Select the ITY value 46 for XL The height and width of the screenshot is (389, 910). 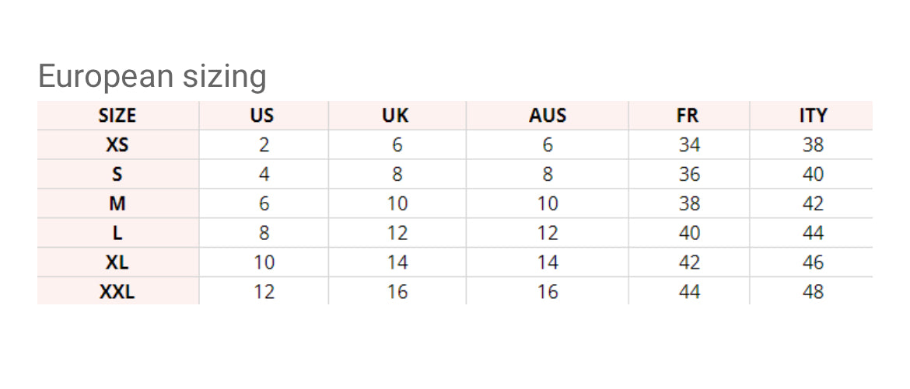[x=813, y=262]
